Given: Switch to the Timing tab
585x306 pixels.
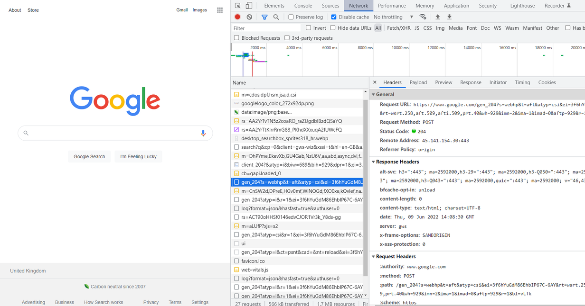Looking at the screenshot, I should coord(522,82).
